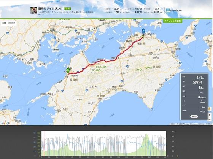Click the red cursor line in graph
Image resolution: width=213 pixels, height=159 pixels.
[44, 143]
